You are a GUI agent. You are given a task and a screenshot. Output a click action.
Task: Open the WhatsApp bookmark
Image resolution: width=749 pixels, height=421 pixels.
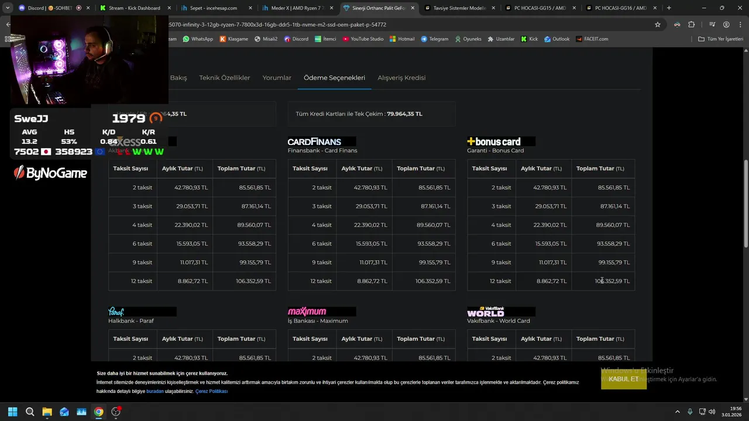point(198,39)
